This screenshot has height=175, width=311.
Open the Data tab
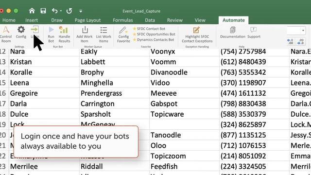[150, 20]
